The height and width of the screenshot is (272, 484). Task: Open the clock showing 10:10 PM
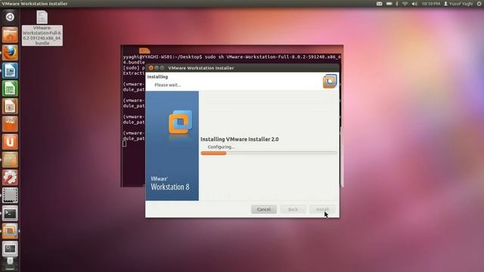click(x=431, y=4)
